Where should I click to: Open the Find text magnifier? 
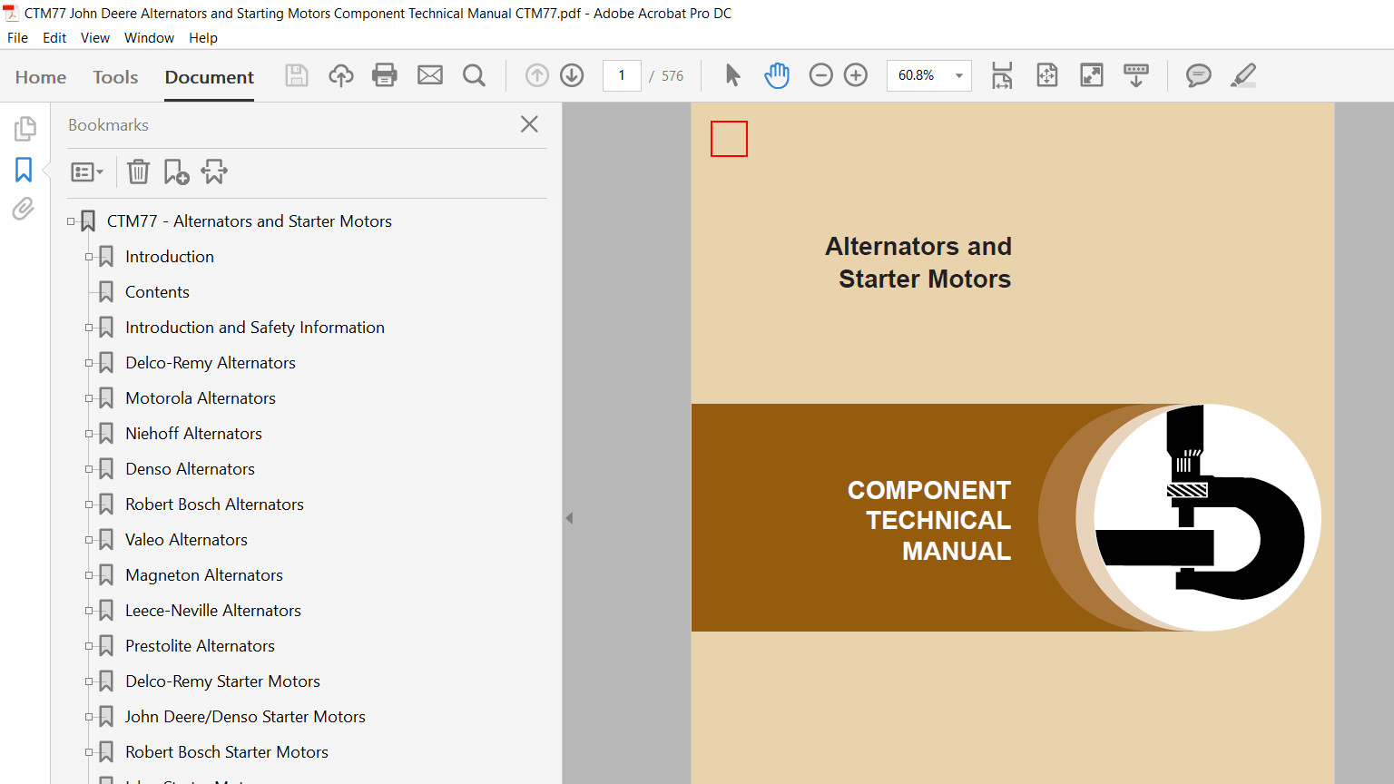click(x=474, y=75)
